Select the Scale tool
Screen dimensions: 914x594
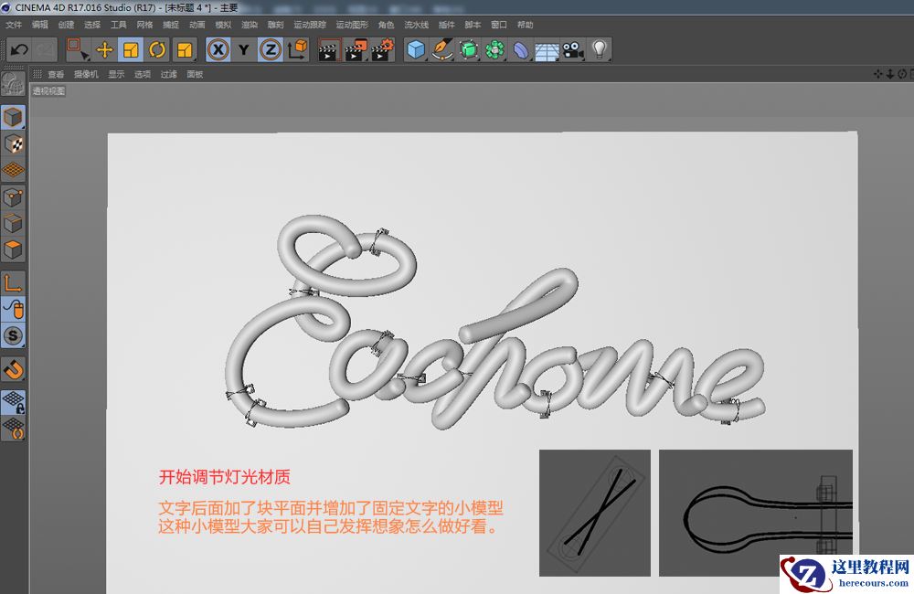pos(129,49)
